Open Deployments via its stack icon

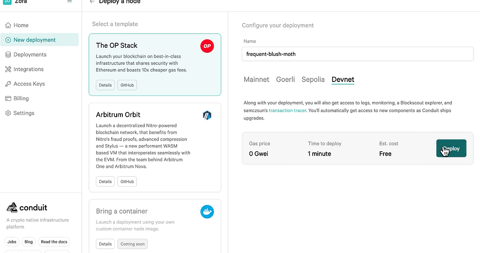coord(8,54)
